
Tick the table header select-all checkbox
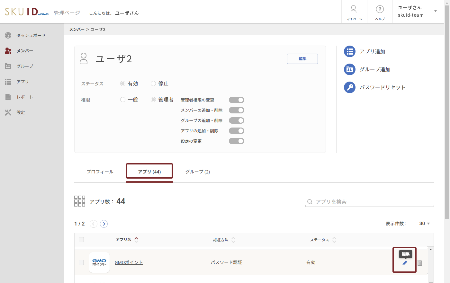coord(81,240)
